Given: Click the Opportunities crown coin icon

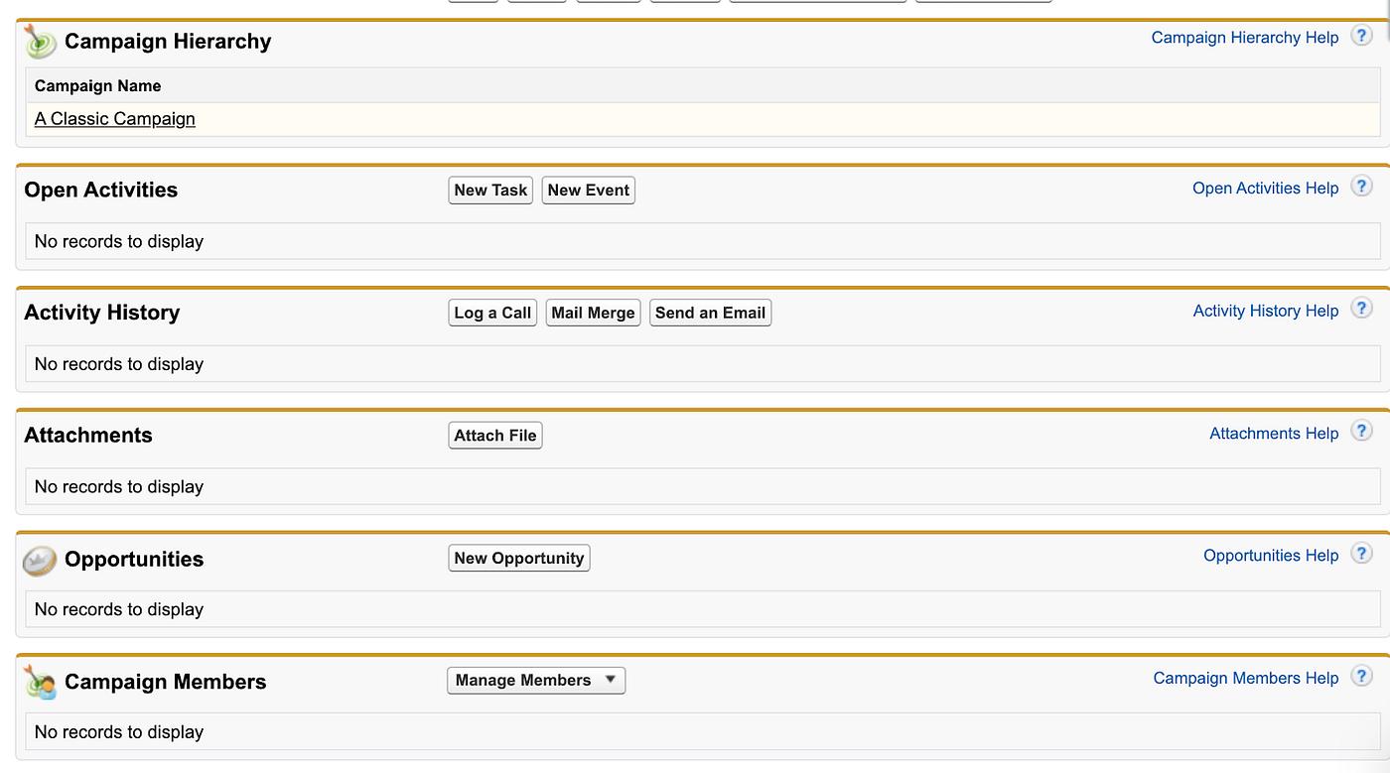Looking at the screenshot, I should coord(40,560).
